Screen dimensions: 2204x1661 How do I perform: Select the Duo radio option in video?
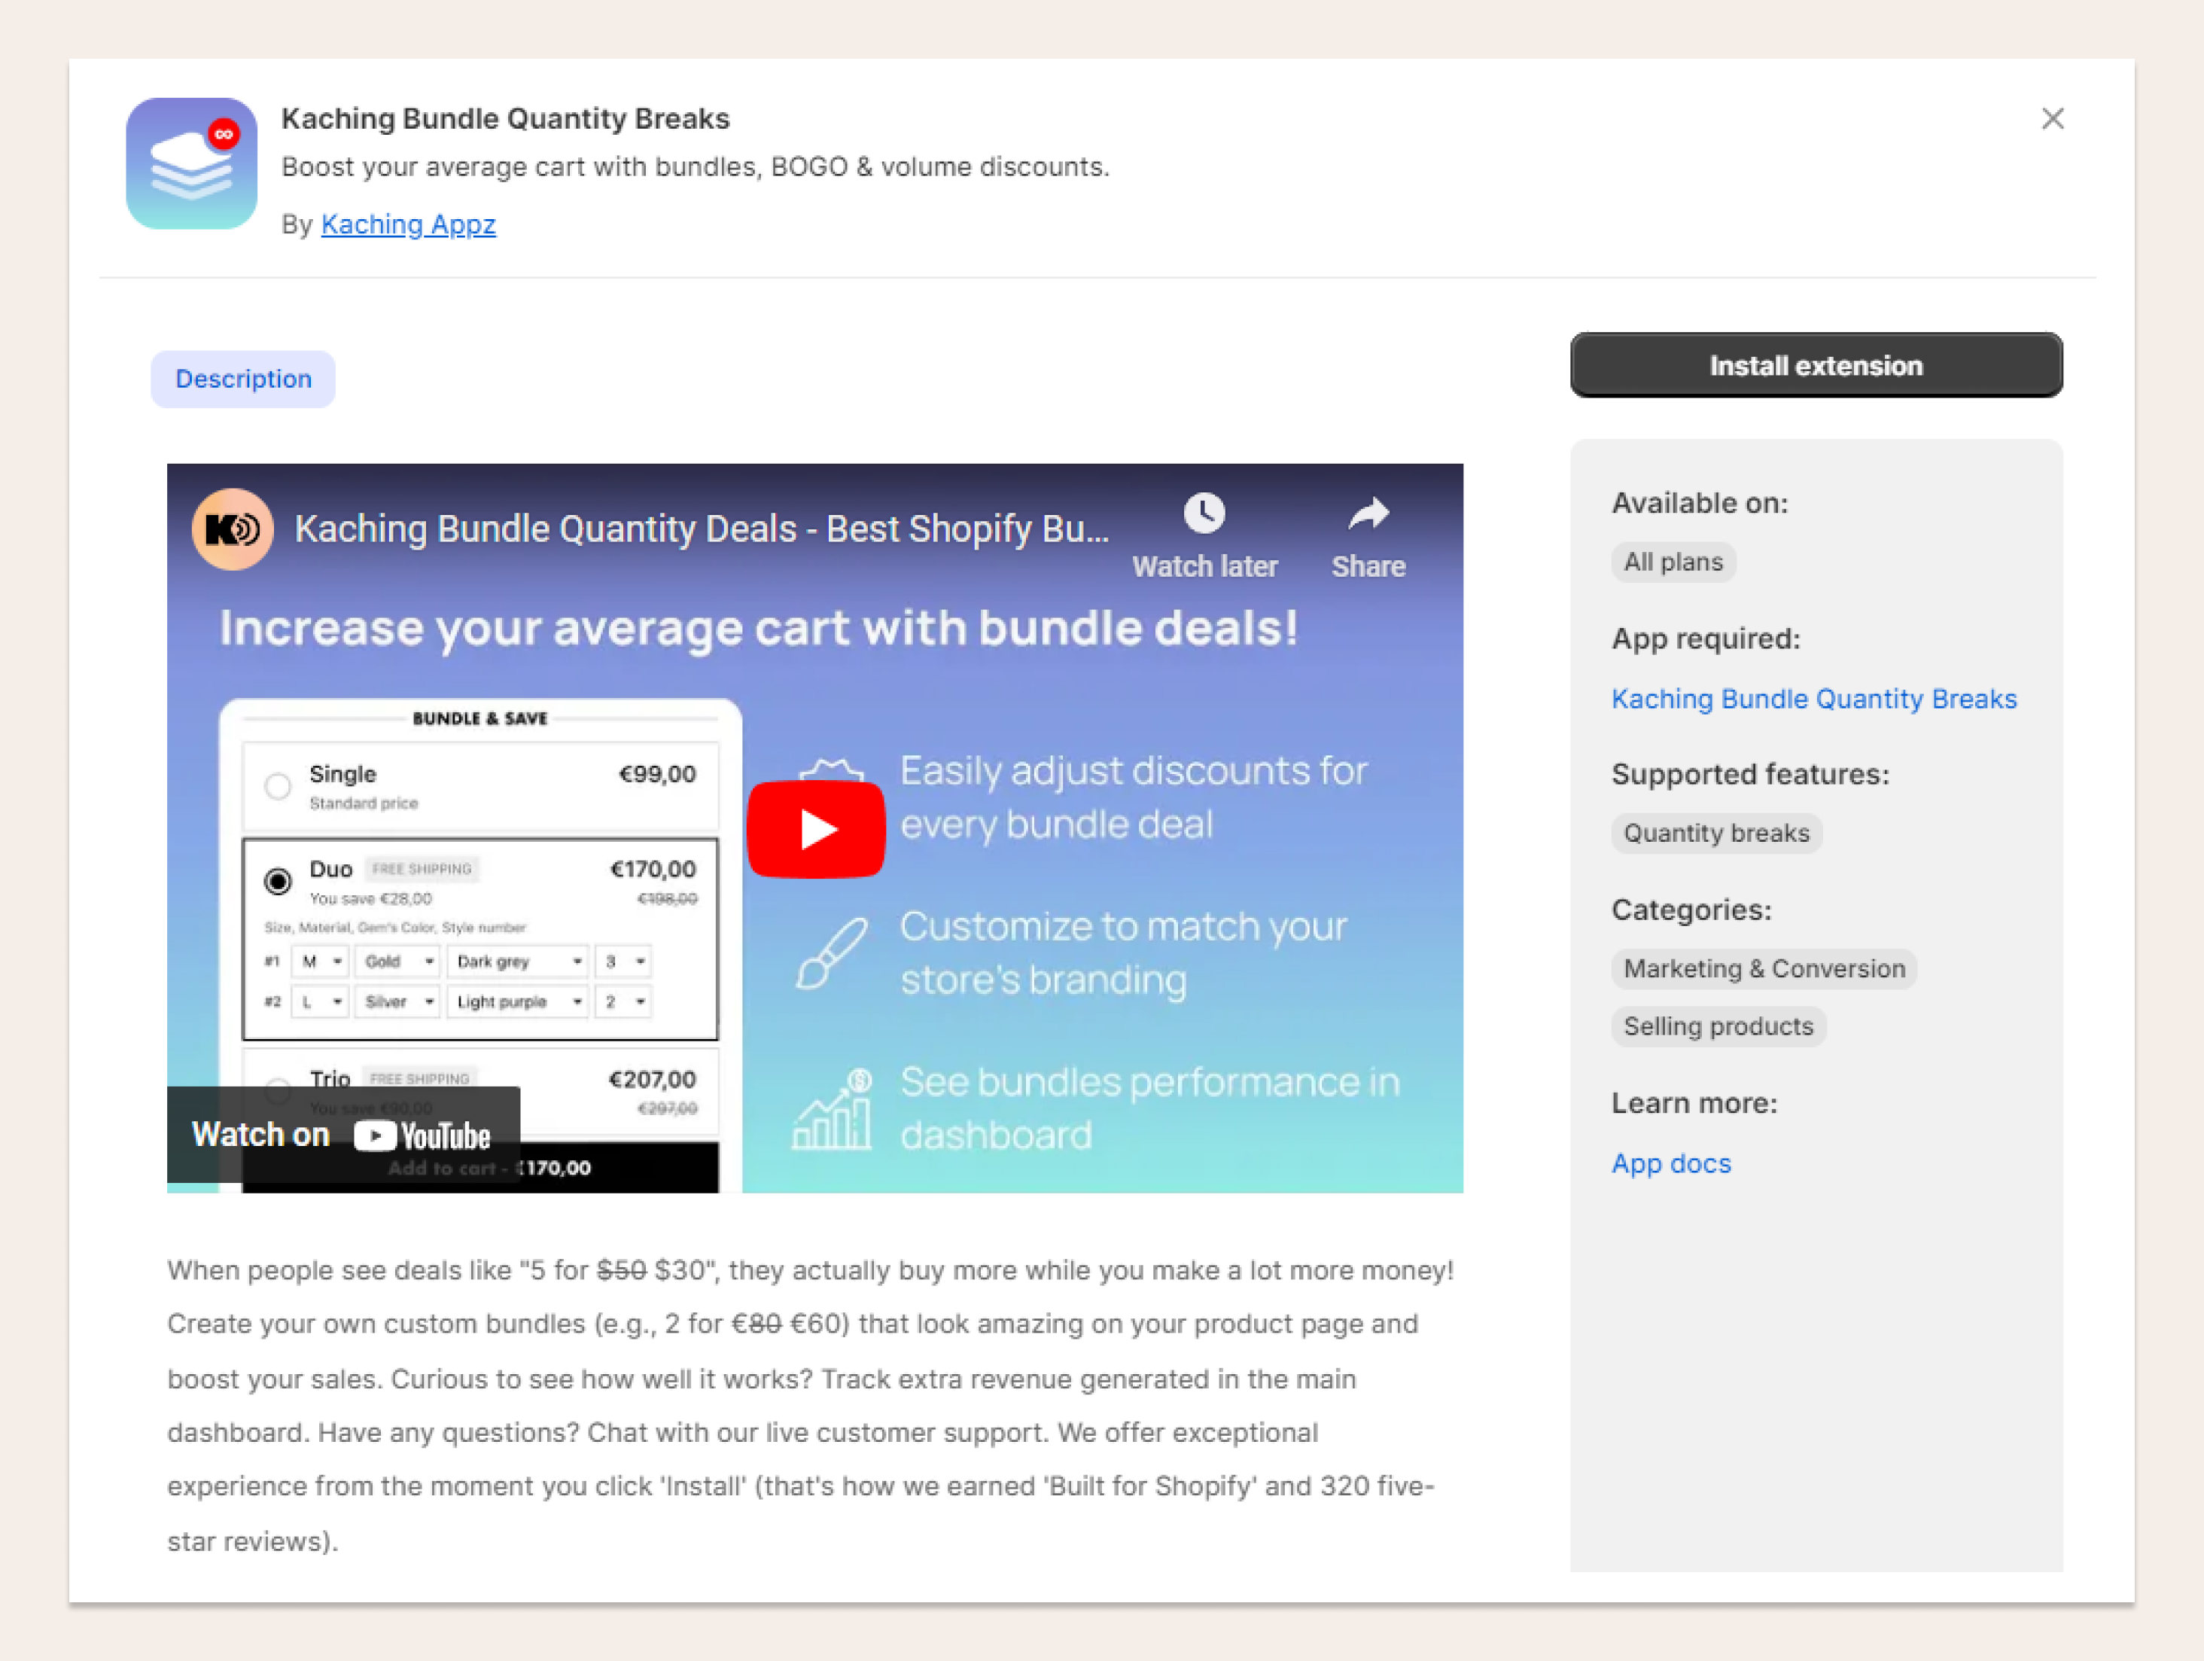click(x=278, y=881)
